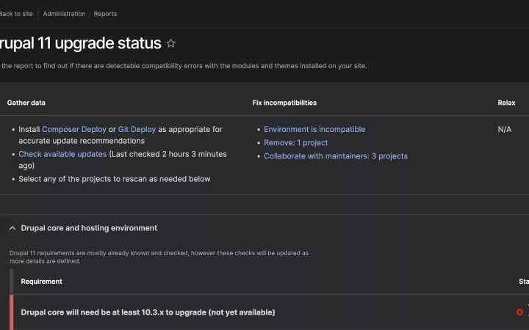The width and height of the screenshot is (529, 330).
Task: Open Environment is incompatible link
Action: pos(314,129)
